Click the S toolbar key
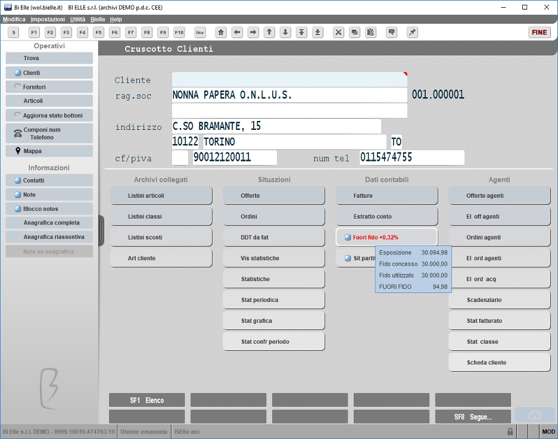This screenshot has height=439, width=558. click(x=14, y=32)
